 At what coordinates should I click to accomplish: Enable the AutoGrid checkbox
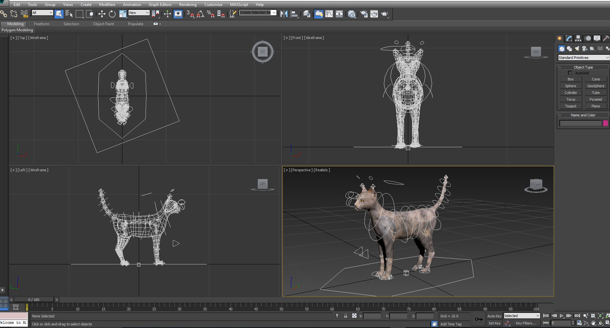coord(570,73)
